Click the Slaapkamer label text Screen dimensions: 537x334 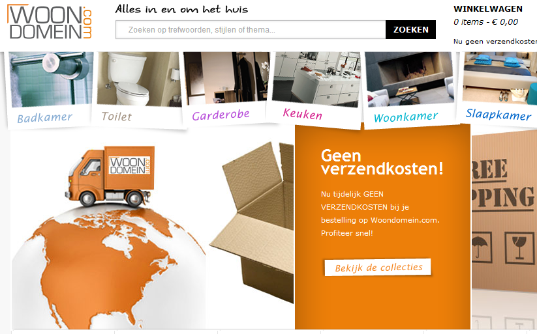coord(499,115)
